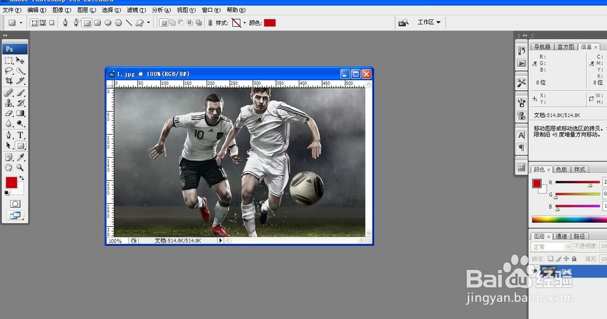Switch to the 色板 tab
Image resolution: width=607 pixels, height=319 pixels.
(x=561, y=169)
